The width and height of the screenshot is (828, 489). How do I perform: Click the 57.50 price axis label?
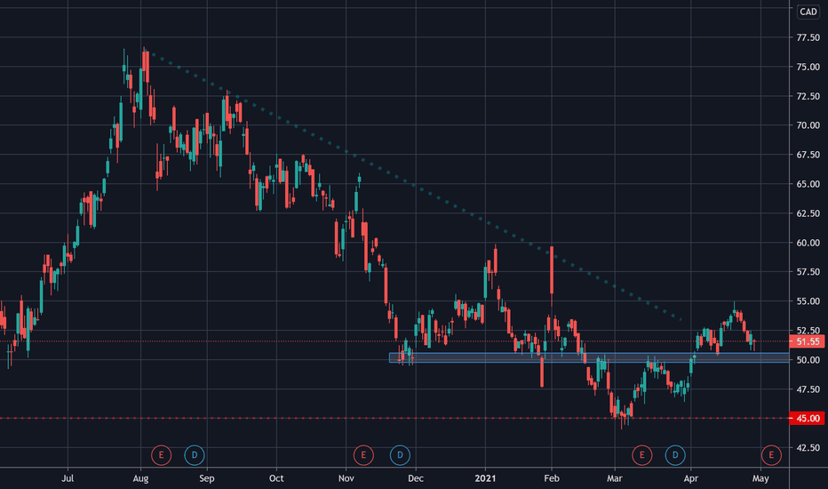pos(808,272)
